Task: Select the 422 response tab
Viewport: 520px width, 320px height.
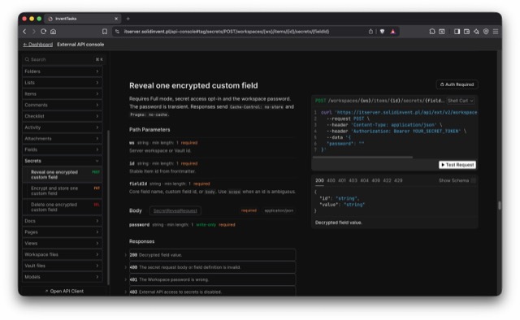Action: pyautogui.click(x=387, y=180)
